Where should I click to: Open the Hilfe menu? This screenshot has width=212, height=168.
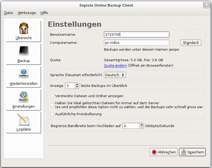(44, 13)
